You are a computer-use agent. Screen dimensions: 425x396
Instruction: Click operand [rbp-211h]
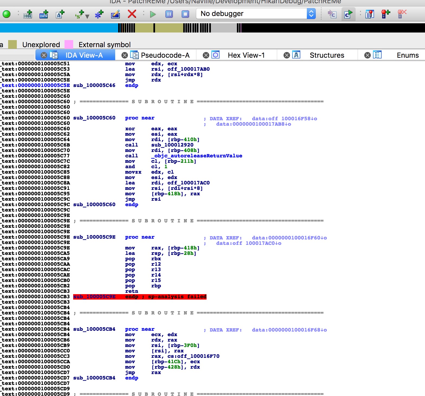[180, 161]
